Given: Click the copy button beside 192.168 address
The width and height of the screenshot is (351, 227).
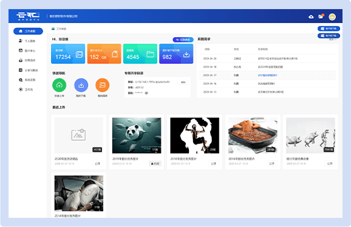Looking at the screenshot, I should [x=183, y=83].
